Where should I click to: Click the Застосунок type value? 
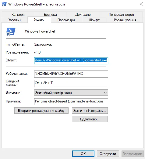(43, 44)
